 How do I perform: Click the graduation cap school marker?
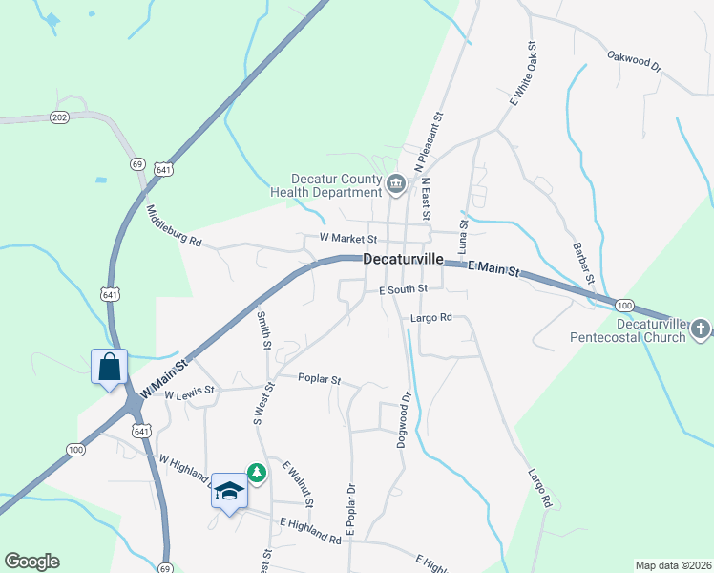[x=229, y=491]
